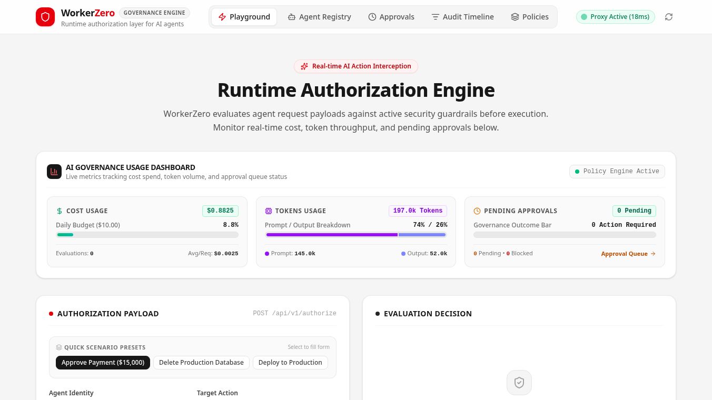
Task: Click the Governance Outcome Bar
Action: click(565, 235)
